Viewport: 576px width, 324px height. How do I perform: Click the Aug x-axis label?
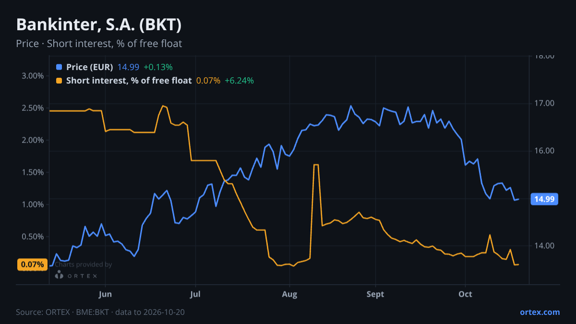290,294
